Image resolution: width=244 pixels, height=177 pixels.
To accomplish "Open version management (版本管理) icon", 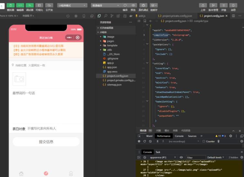I will tap(213, 5).
